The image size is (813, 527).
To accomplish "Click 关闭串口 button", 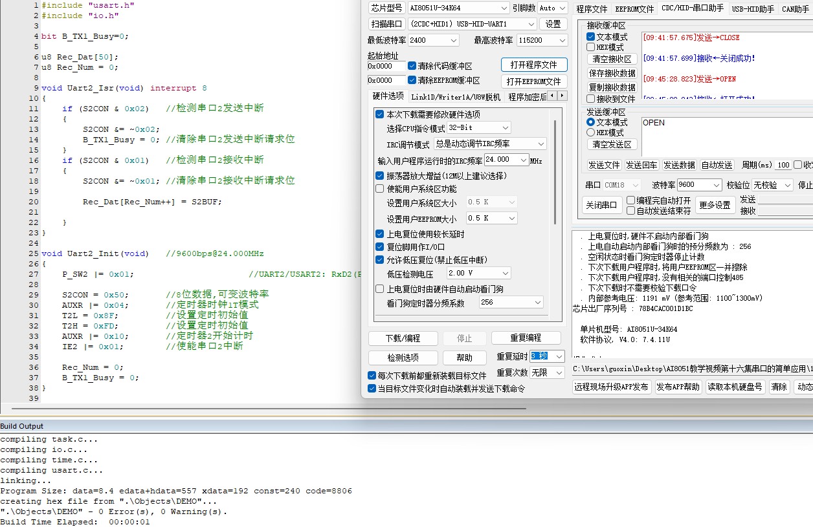I will 601,205.
